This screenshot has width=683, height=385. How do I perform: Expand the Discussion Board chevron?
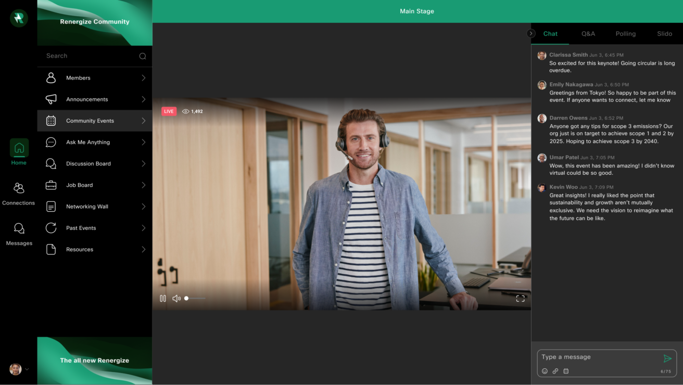click(x=143, y=164)
